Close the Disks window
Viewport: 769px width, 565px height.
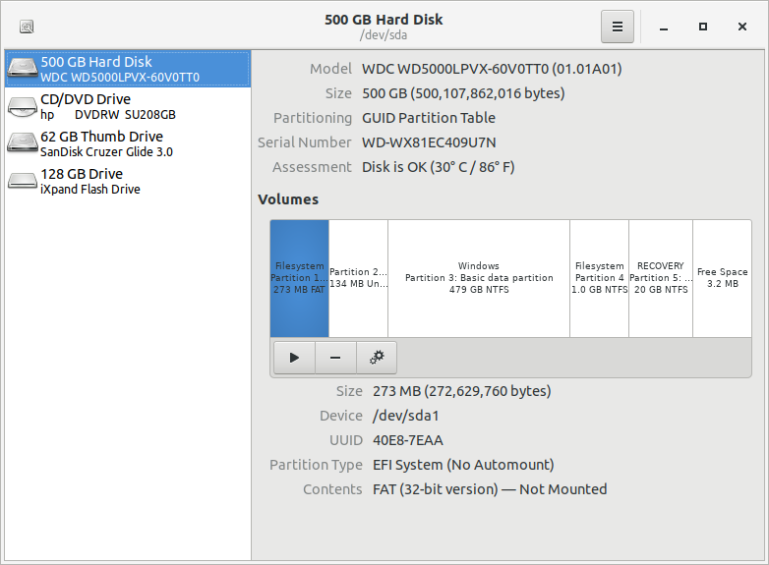[742, 27]
